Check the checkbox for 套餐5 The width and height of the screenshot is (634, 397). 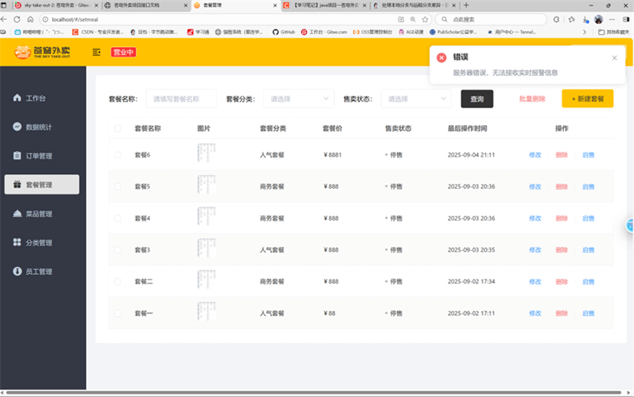pyautogui.click(x=118, y=186)
